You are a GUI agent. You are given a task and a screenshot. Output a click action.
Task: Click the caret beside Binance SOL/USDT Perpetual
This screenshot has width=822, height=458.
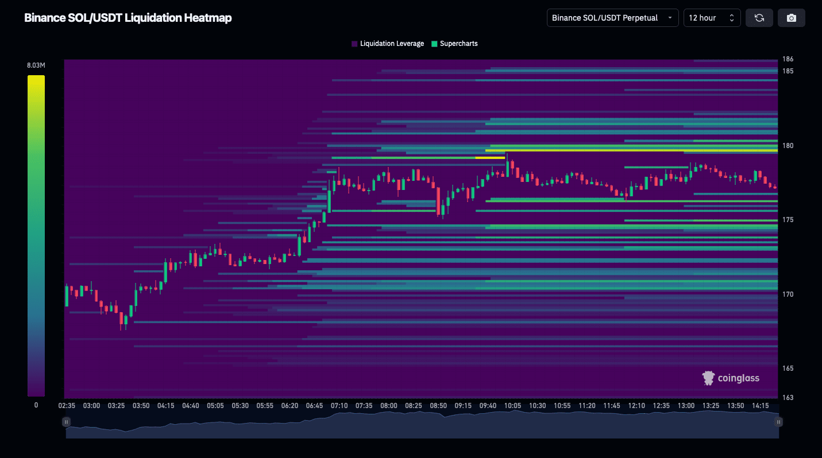click(671, 18)
